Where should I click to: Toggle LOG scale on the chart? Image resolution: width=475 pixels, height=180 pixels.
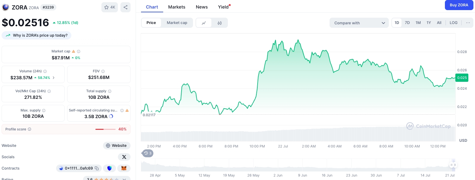pyautogui.click(x=453, y=23)
